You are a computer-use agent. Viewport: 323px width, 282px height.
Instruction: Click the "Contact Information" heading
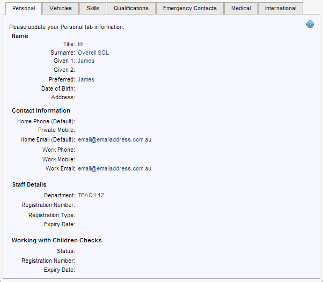pyautogui.click(x=41, y=110)
